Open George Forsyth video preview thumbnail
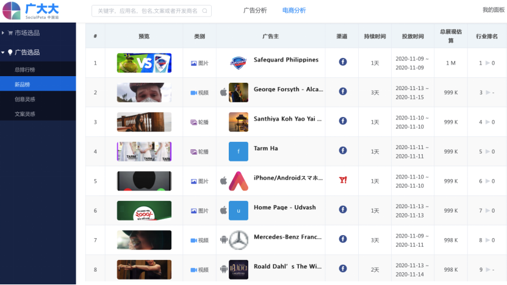 (144, 93)
